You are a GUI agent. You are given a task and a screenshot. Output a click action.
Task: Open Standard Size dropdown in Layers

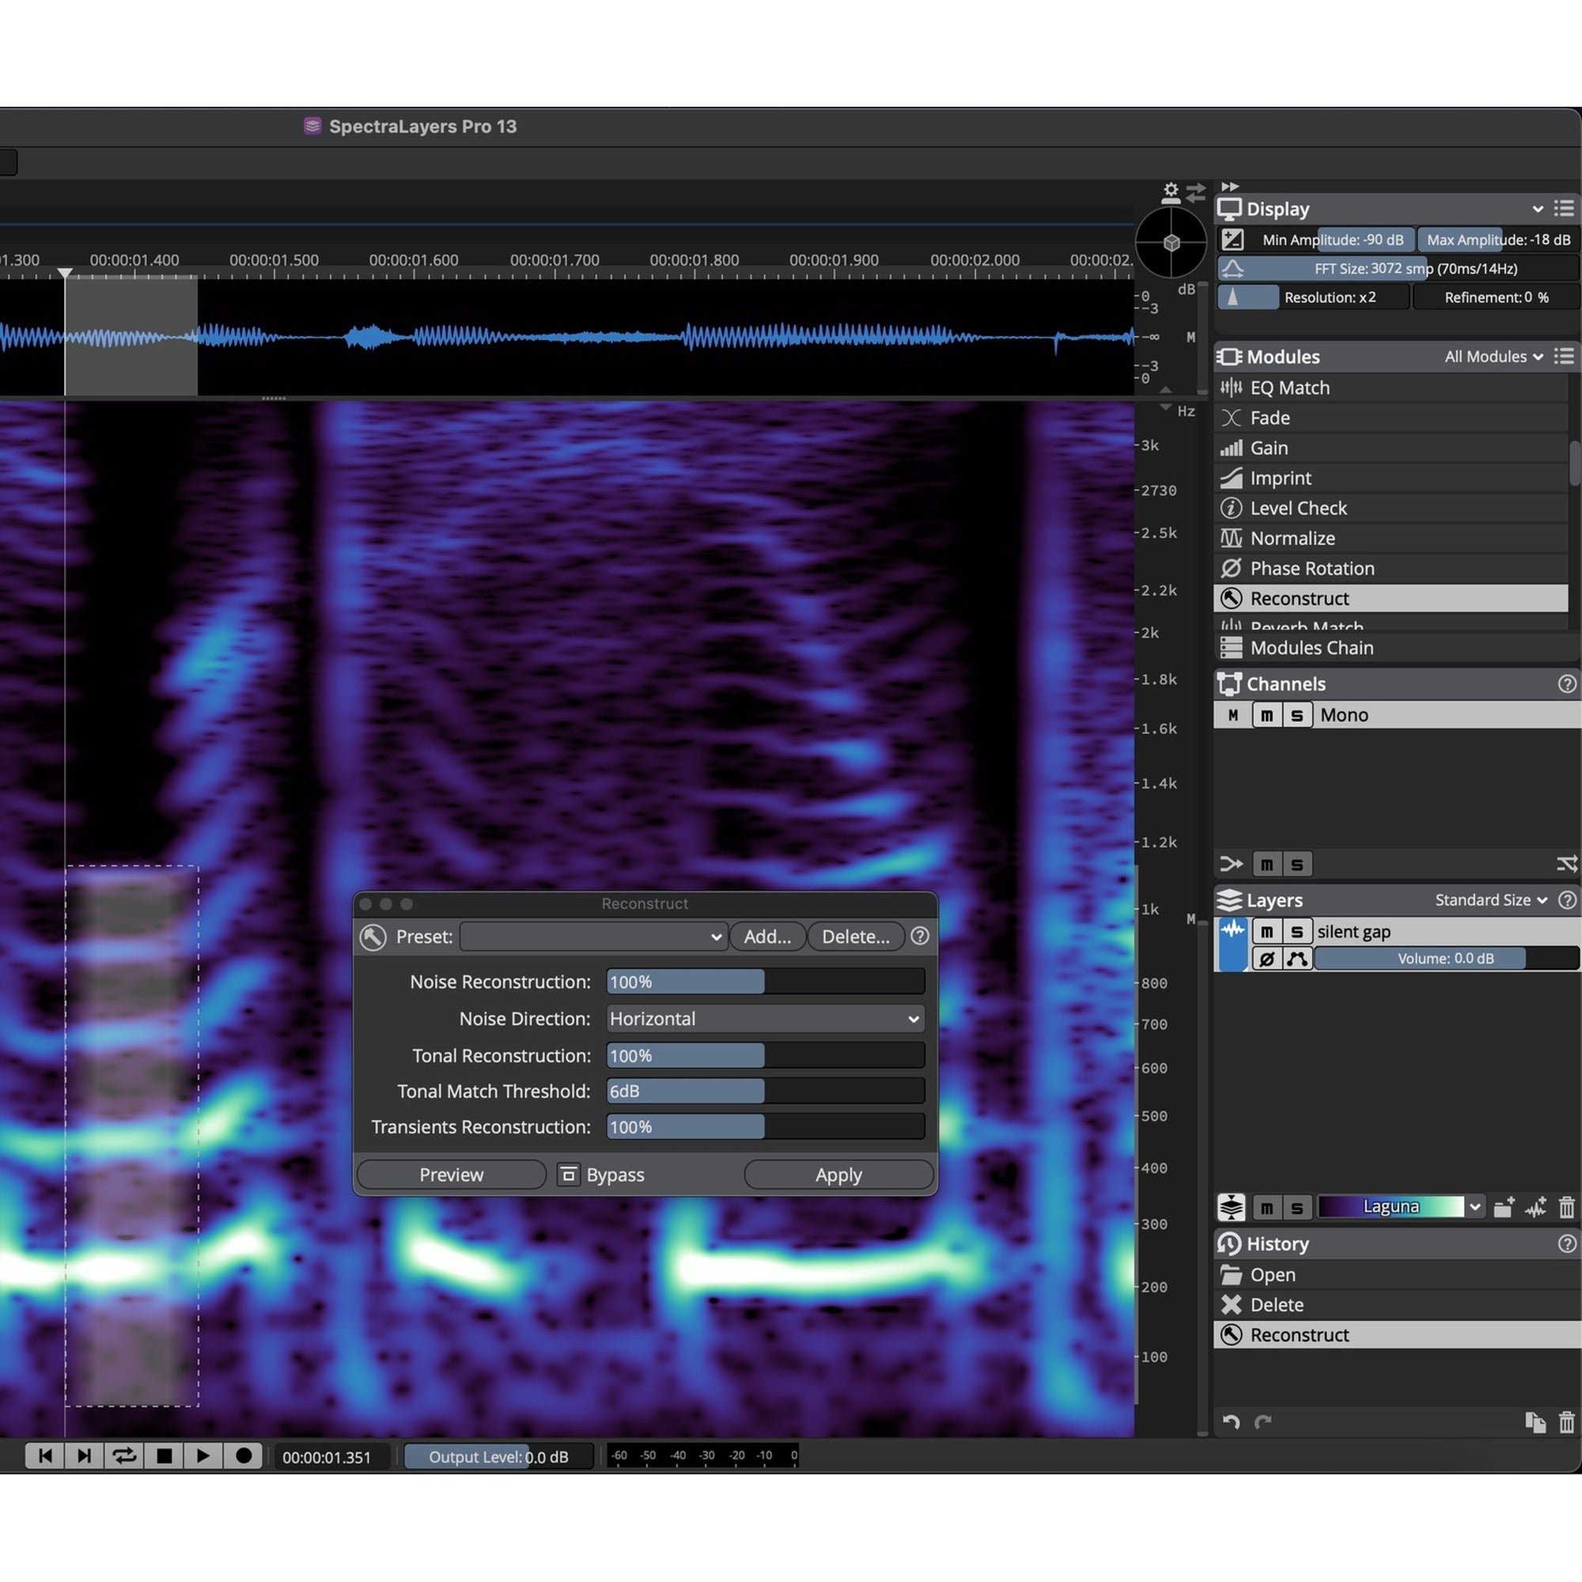tap(1491, 900)
